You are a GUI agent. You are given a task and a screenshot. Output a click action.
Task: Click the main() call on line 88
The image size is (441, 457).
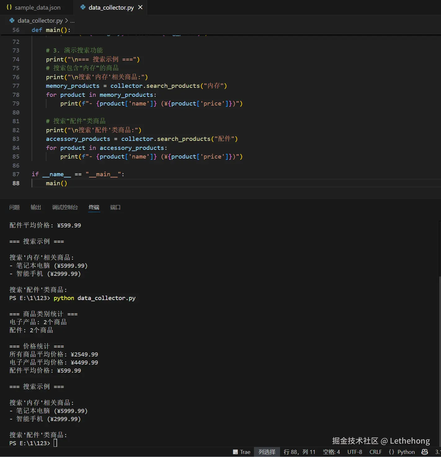pos(56,183)
